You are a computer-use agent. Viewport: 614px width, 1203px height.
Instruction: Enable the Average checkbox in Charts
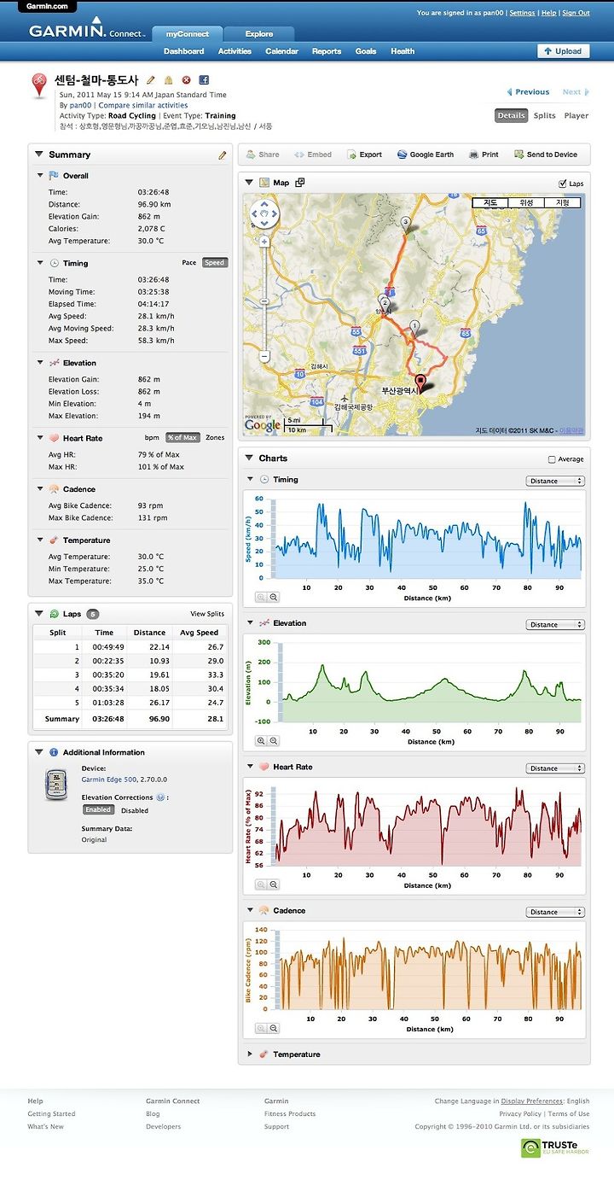(x=552, y=459)
